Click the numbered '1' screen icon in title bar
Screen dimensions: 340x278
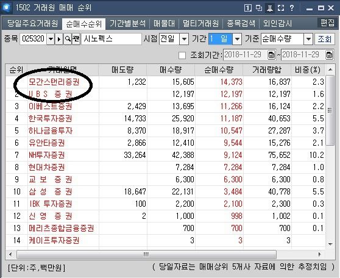[248, 8]
